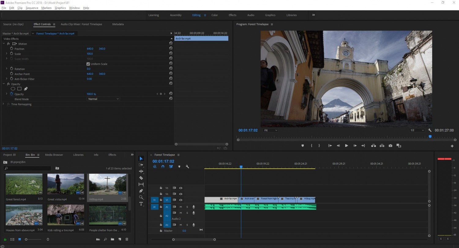
Task: Select the Type tool
Action: tap(141, 204)
